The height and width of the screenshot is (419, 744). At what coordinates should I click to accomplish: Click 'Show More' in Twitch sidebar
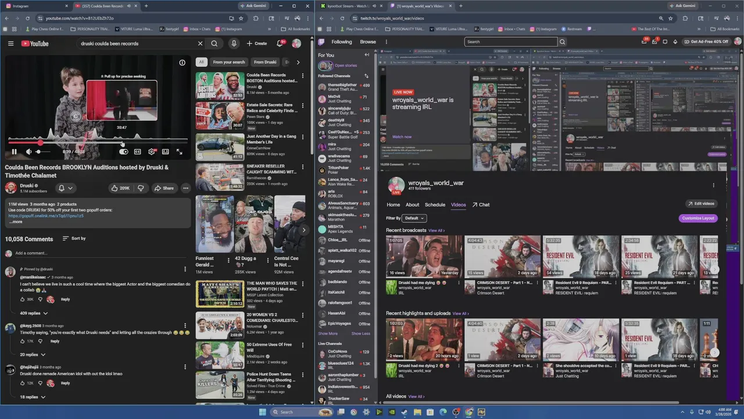328,333
